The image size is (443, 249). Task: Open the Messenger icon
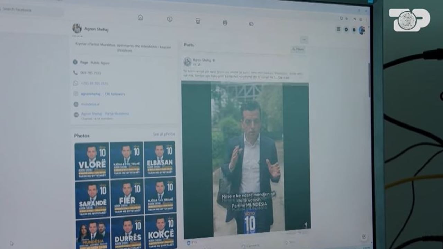[346, 30]
